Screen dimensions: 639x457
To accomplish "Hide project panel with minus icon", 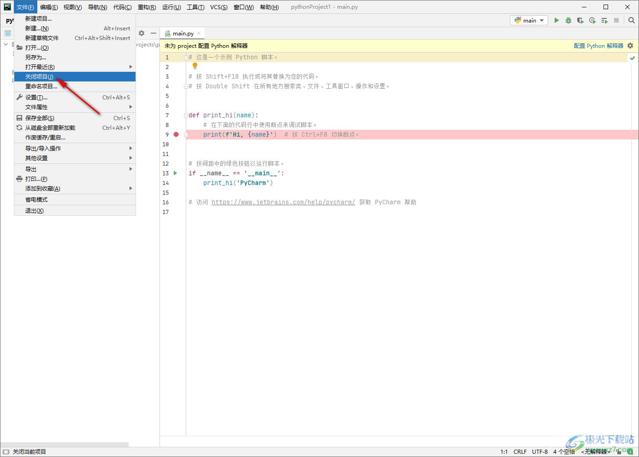I will click(154, 33).
